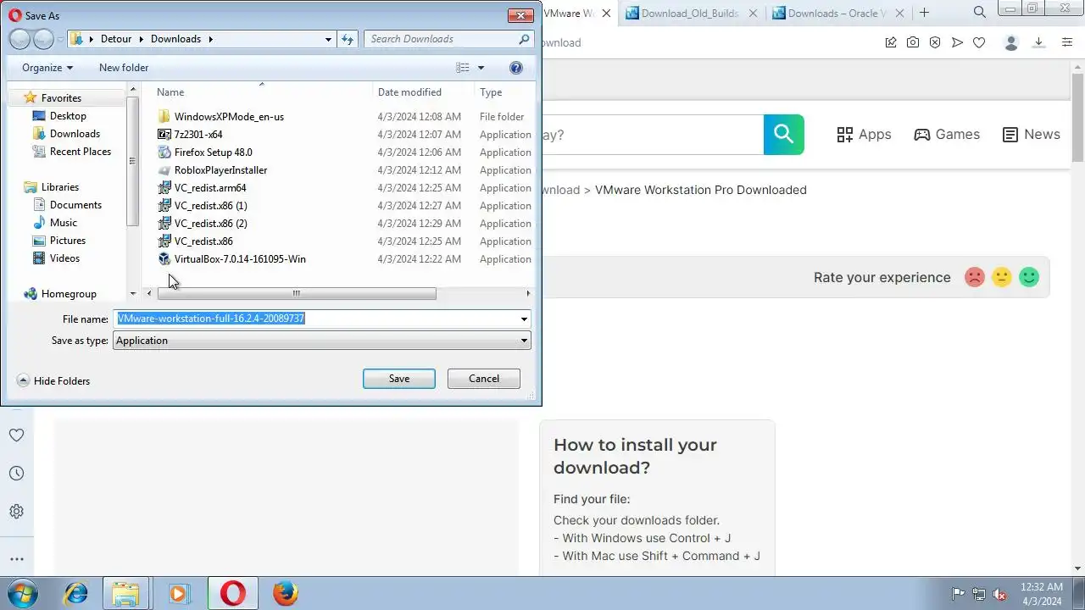Screen dimensions: 1085x610
Task: Select Videos under Libraries
Action: coord(64,258)
